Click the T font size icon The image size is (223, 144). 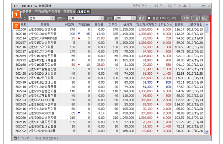[x=175, y=6]
